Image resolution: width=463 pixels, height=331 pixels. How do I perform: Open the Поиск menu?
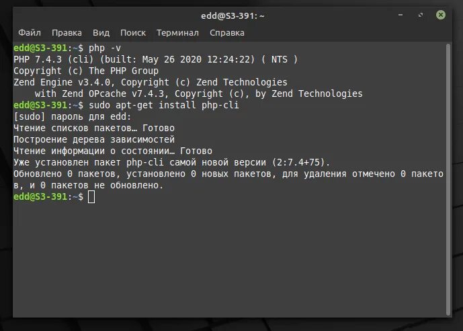pyautogui.click(x=133, y=32)
